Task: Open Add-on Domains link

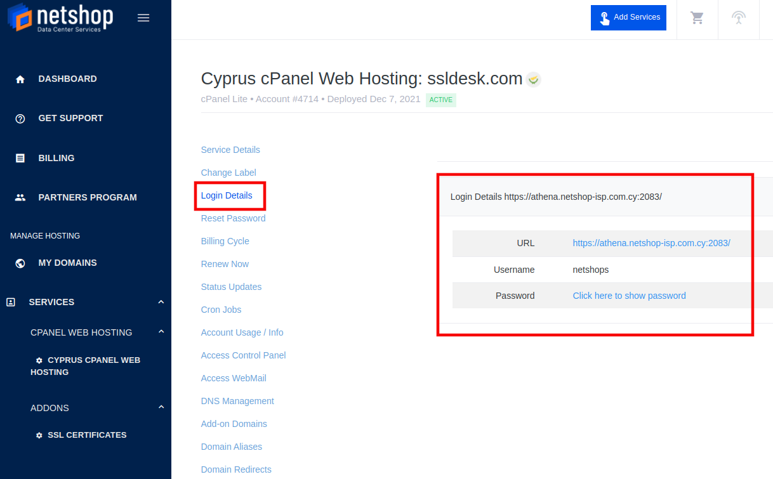Action: (234, 424)
